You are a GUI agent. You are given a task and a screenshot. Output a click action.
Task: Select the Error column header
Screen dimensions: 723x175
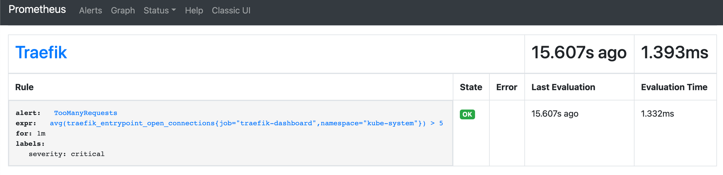click(x=507, y=87)
